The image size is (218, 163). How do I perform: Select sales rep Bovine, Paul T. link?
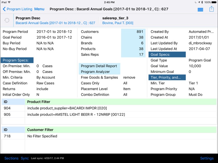pyautogui.click(x=118, y=23)
